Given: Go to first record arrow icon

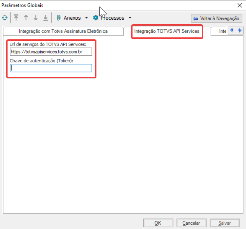Looking at the screenshot, I should pyautogui.click(x=16, y=18).
